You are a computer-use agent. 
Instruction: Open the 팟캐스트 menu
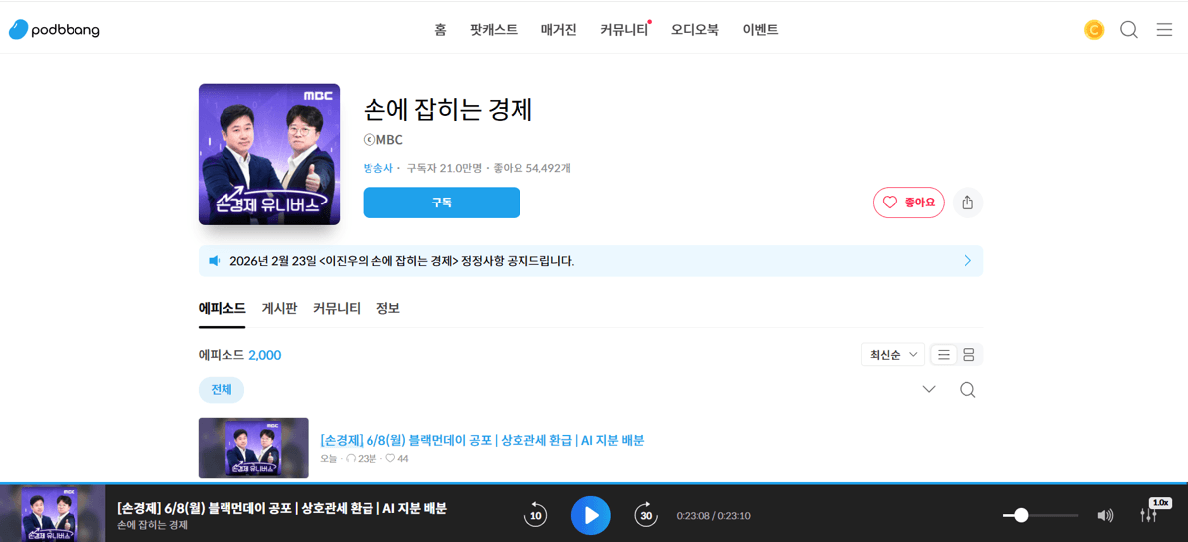(494, 31)
